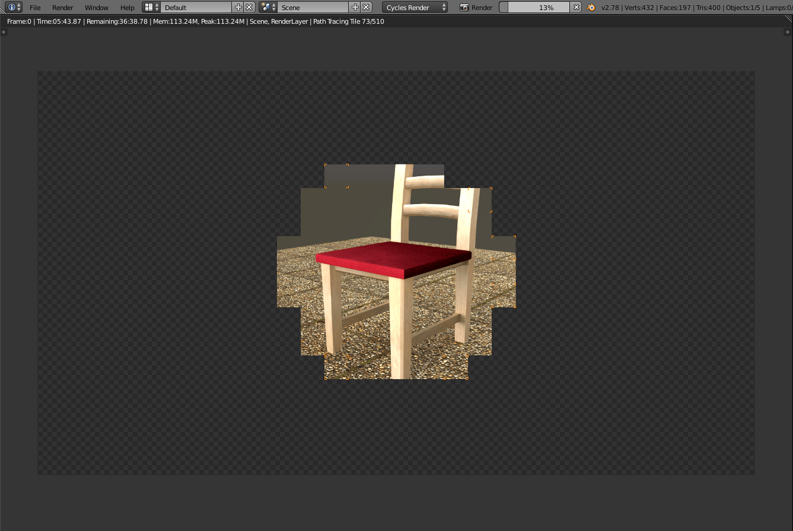Viewport: 793px width, 531px height.
Task: Expand the right region plus toggle
Action: pyautogui.click(x=788, y=32)
